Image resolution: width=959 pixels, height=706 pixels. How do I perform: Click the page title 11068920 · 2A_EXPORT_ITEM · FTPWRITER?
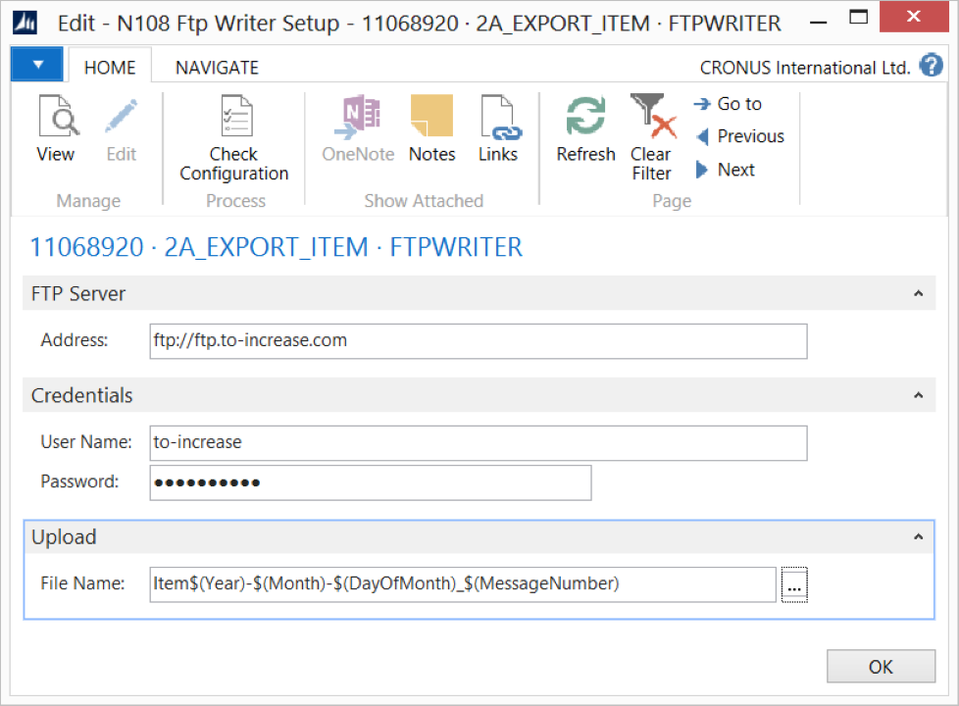click(276, 248)
